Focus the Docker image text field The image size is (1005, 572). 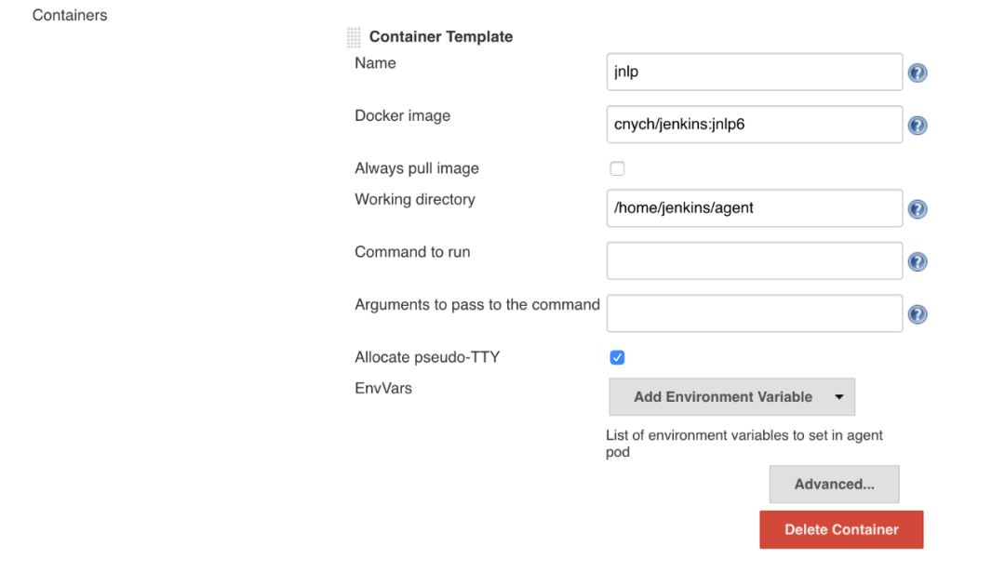[754, 125]
